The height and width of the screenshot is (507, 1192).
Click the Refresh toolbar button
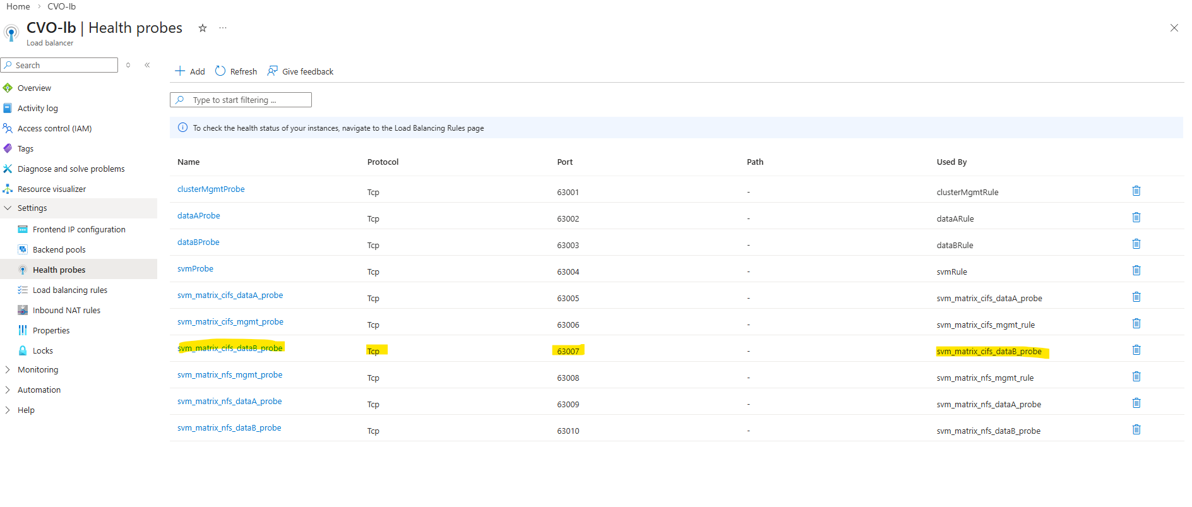[236, 71]
